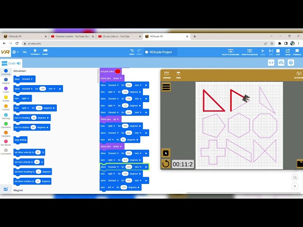Select the Control category

pos(6,107)
